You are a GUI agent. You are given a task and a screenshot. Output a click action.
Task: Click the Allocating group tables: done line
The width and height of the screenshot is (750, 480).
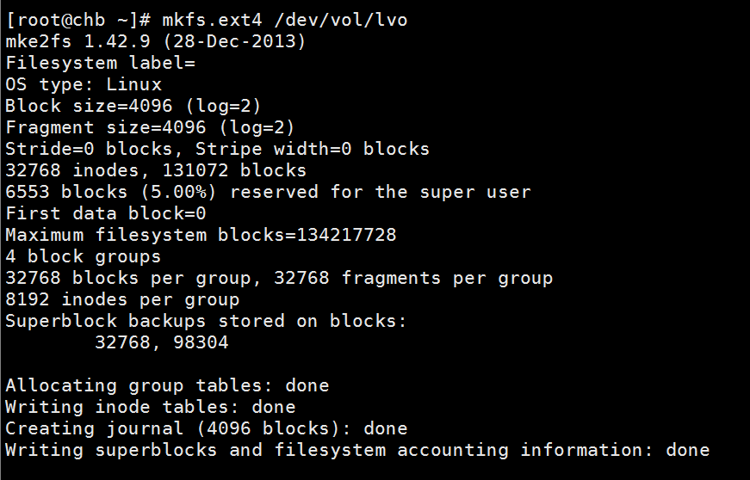click(167, 385)
